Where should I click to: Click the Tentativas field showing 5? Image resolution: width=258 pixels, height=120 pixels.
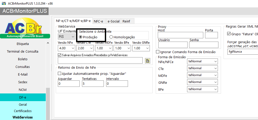93,84
